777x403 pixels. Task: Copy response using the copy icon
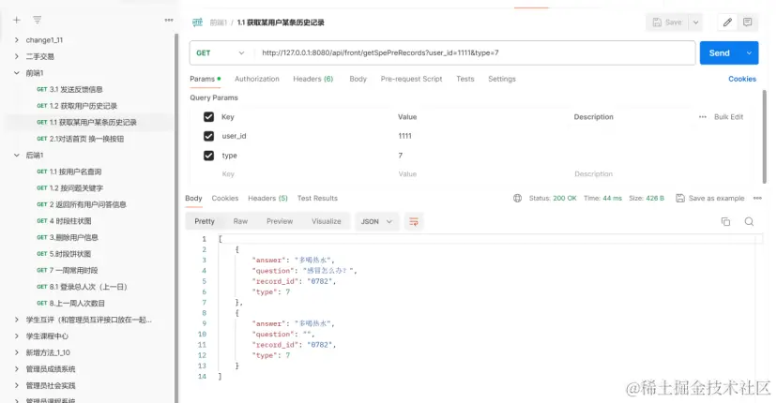point(725,221)
